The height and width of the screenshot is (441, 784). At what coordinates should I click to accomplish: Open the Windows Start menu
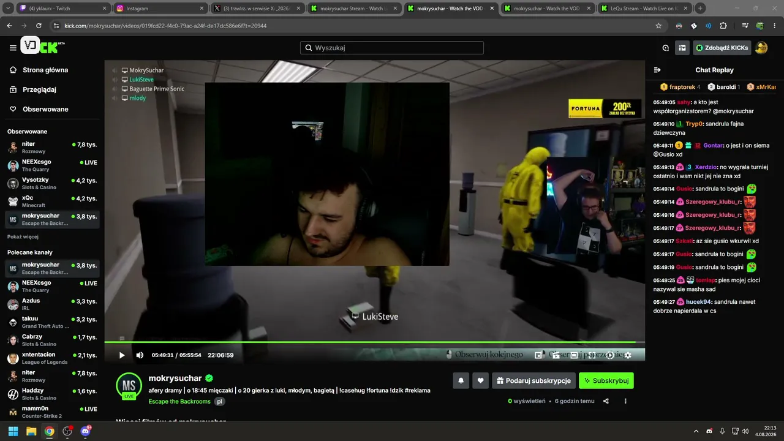coord(13,431)
